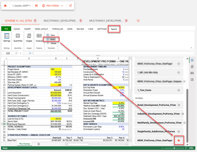
Task: Delete the Scheme A / All Sites tab
Action: pyautogui.click(x=35, y=21)
